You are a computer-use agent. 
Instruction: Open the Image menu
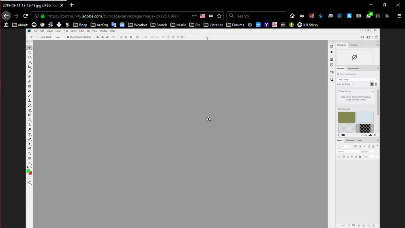point(49,31)
